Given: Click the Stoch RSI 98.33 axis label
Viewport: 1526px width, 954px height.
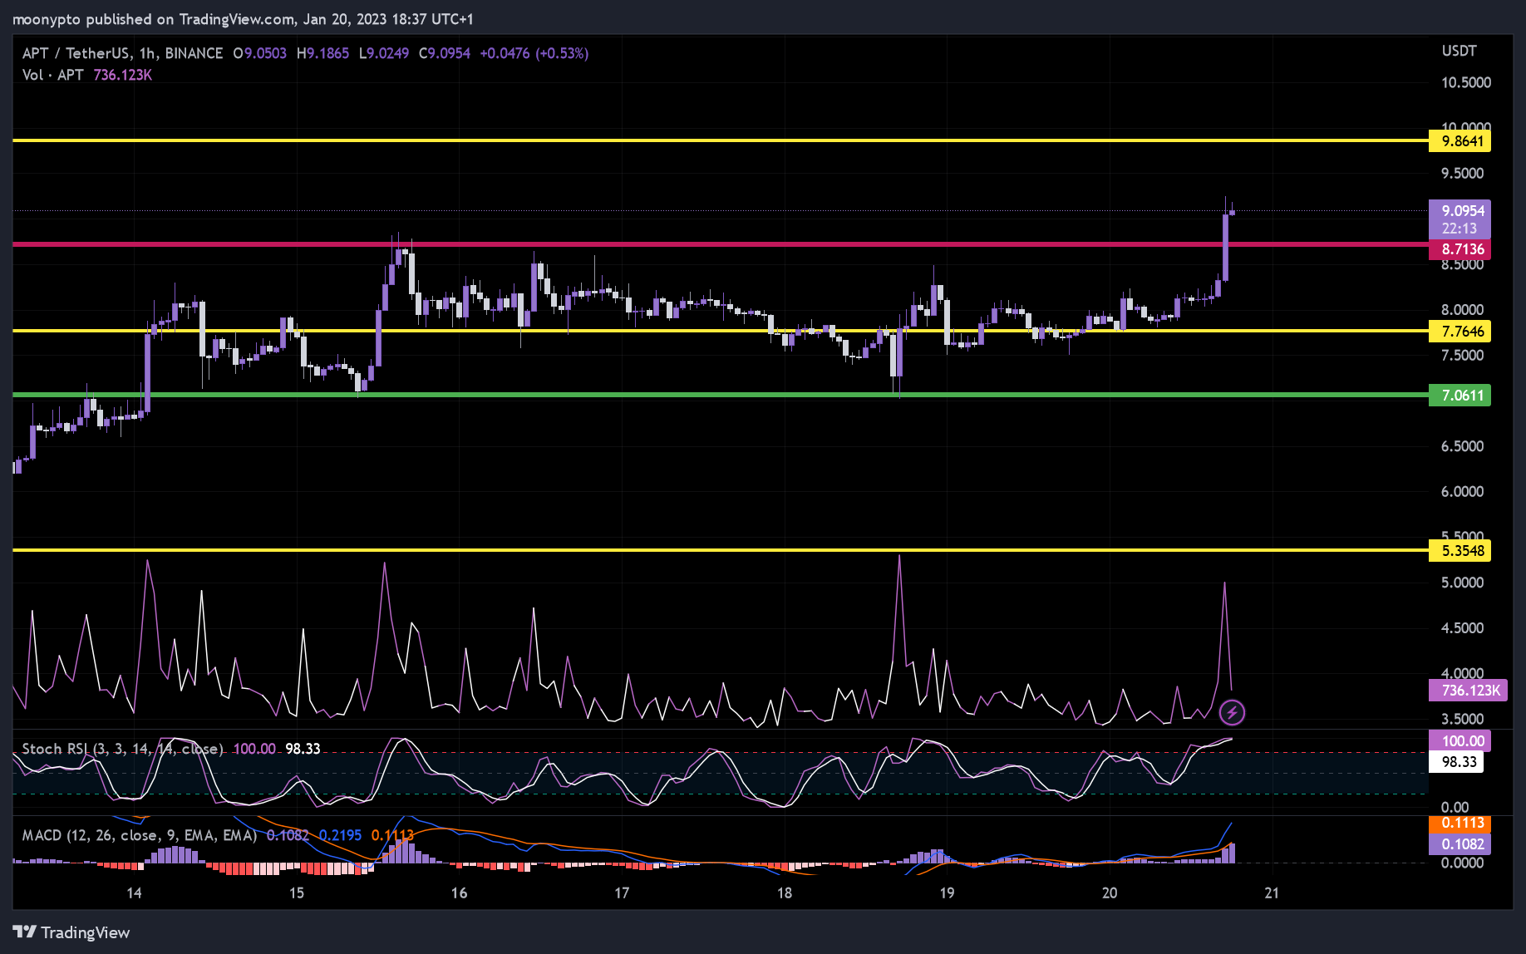Looking at the screenshot, I should pos(1456,762).
